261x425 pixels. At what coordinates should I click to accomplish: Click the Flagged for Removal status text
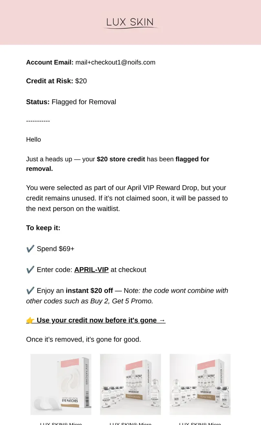click(x=84, y=102)
